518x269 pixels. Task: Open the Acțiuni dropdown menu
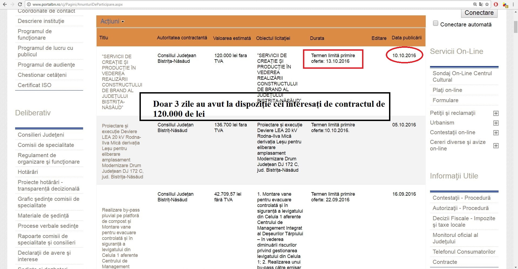click(112, 21)
